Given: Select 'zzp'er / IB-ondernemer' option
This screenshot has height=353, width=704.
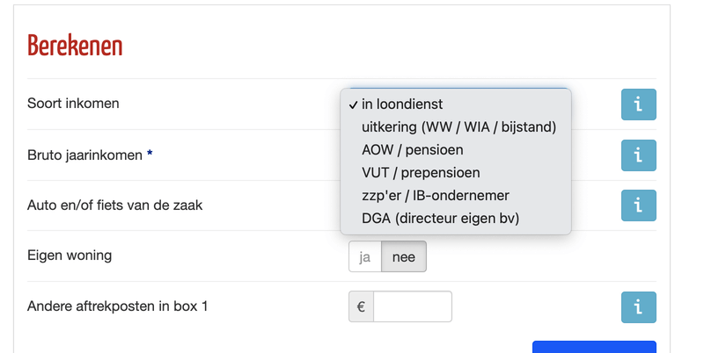Looking at the screenshot, I should pyautogui.click(x=435, y=195).
